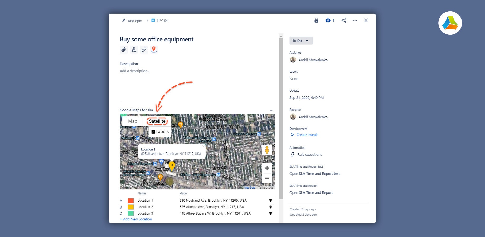Click the Google Maps location pin icon

[x=154, y=50]
